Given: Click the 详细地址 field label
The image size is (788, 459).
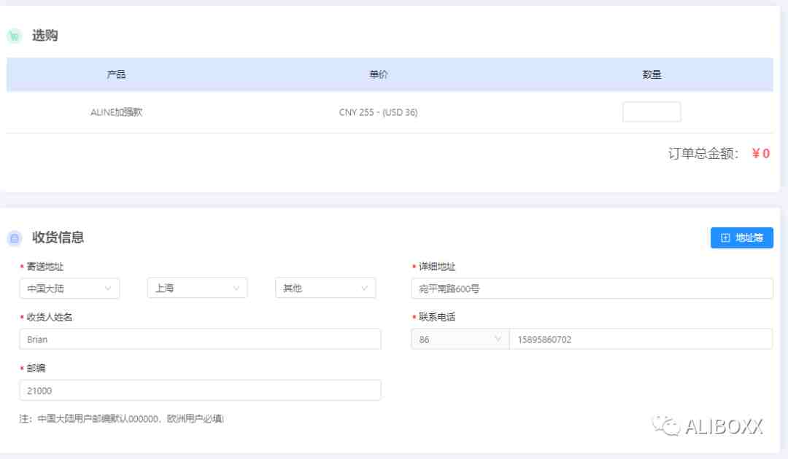Looking at the screenshot, I should (437, 267).
